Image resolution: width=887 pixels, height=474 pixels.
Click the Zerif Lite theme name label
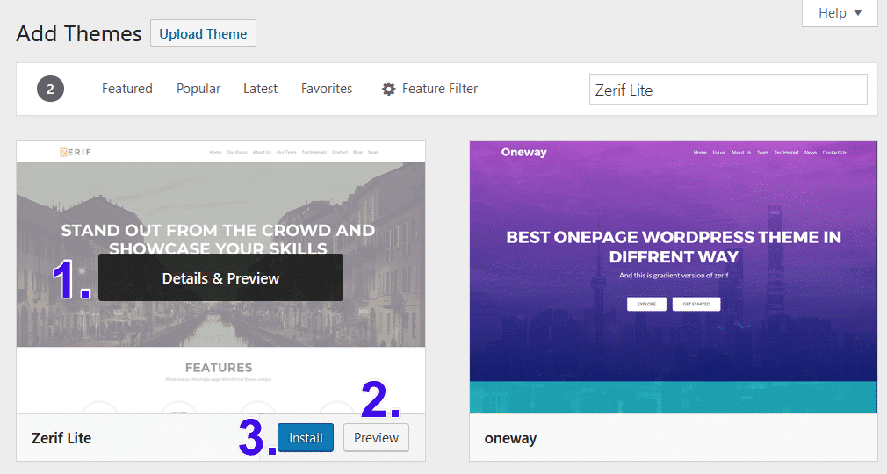click(61, 437)
